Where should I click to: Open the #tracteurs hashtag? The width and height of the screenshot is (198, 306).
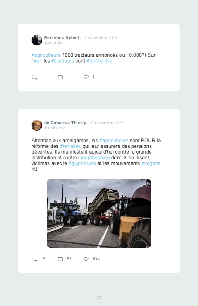pos(62,61)
